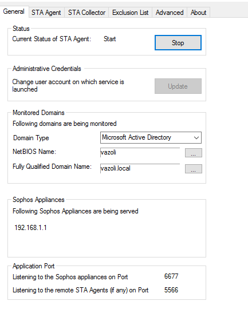Click the Fully Qualified Domain Name field
This screenshot has height=317, width=248.
click(140, 168)
